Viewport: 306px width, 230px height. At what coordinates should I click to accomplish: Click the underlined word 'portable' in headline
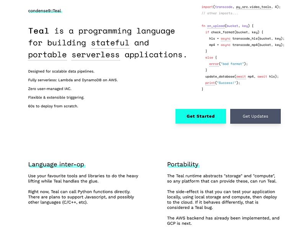(47, 55)
